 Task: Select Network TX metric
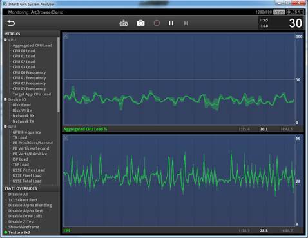[x=23, y=121]
